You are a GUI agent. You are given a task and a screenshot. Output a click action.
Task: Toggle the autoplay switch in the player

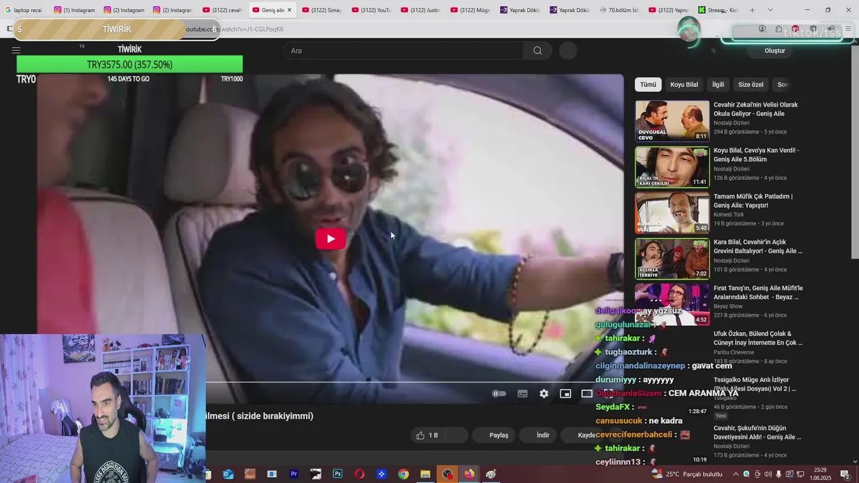499,394
